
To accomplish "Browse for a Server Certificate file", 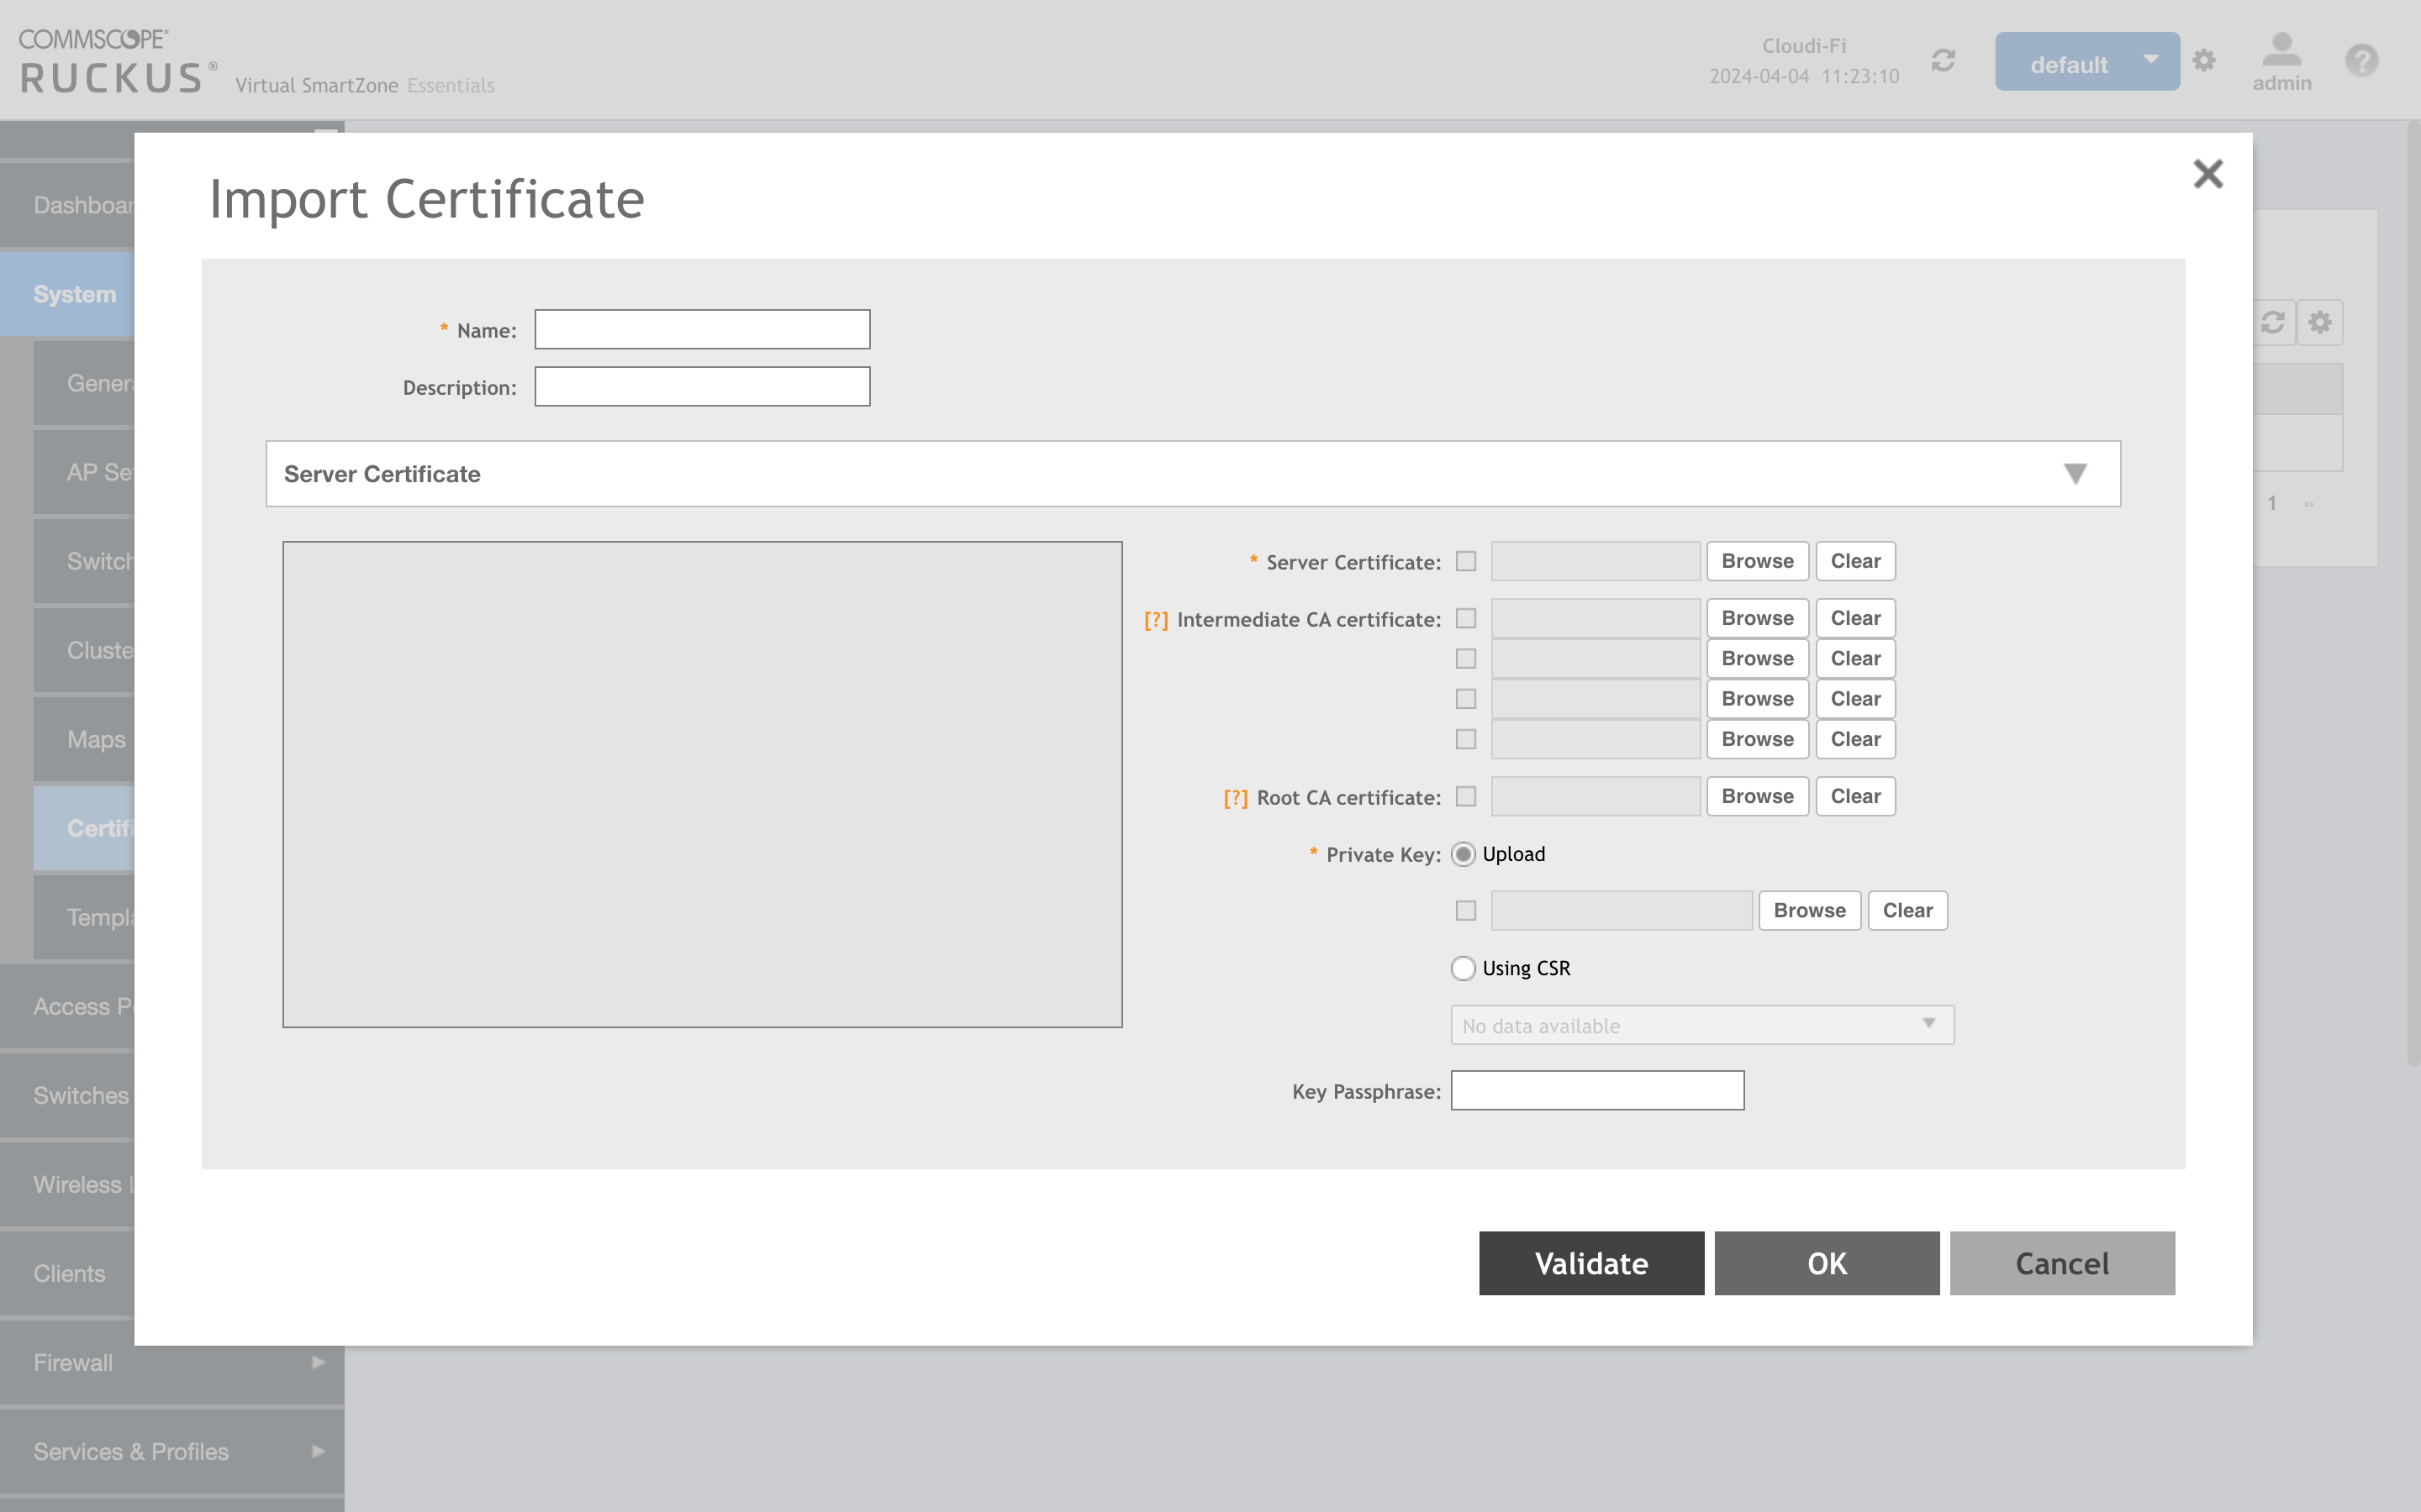I will click(x=1757, y=561).
